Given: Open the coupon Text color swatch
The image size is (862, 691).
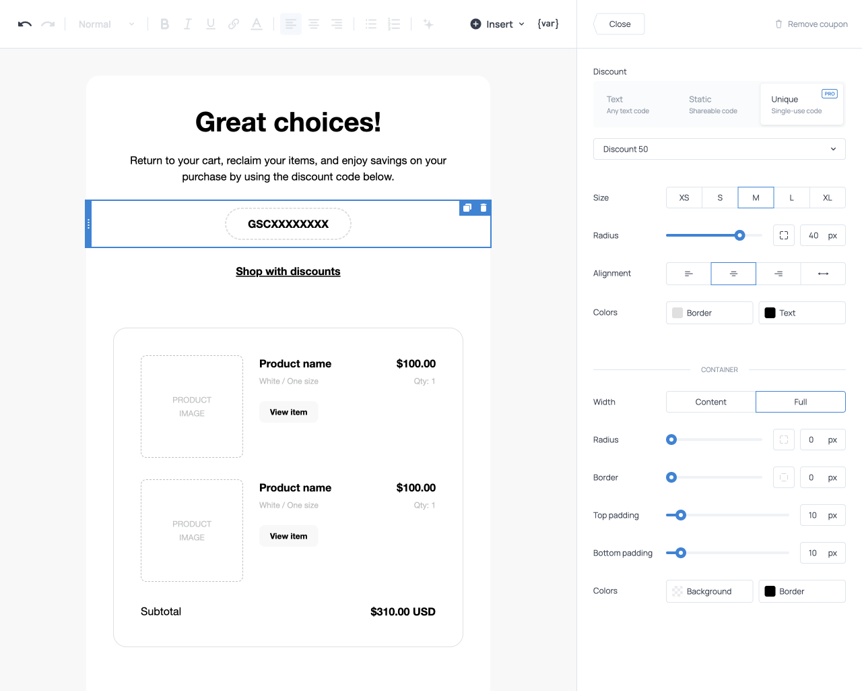Looking at the screenshot, I should pyautogui.click(x=801, y=313).
